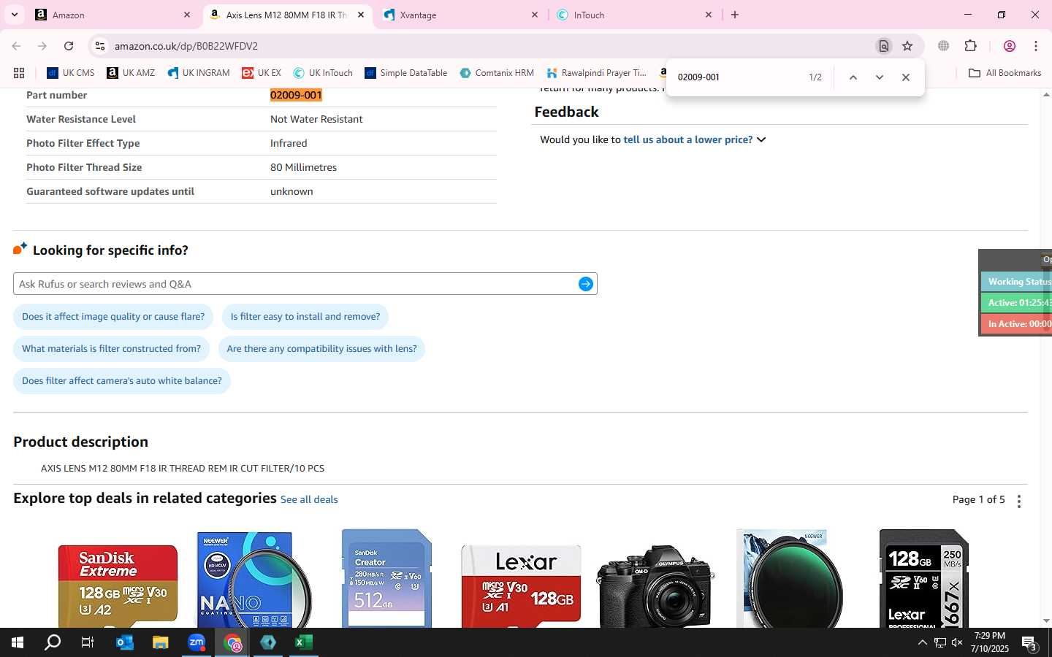Image resolution: width=1052 pixels, height=657 pixels.
Task: Ask about camera's auto white balance
Action: pos(122,381)
